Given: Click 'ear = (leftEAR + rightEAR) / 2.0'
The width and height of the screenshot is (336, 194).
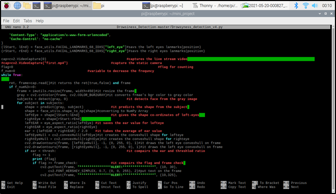Looking at the screenshot, I should [x=56, y=131].
